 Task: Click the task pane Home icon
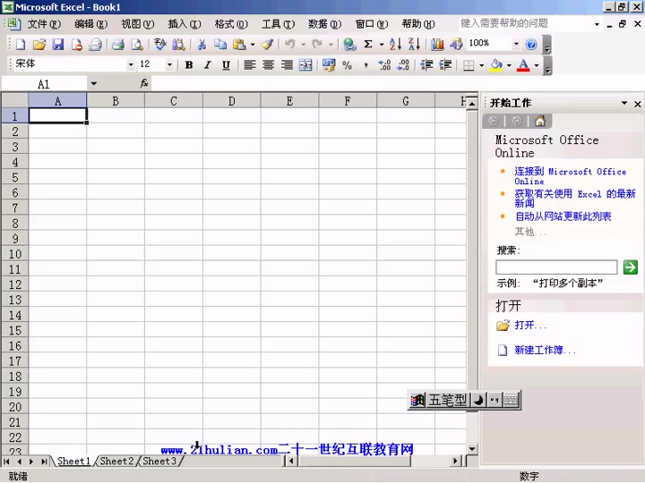point(540,121)
